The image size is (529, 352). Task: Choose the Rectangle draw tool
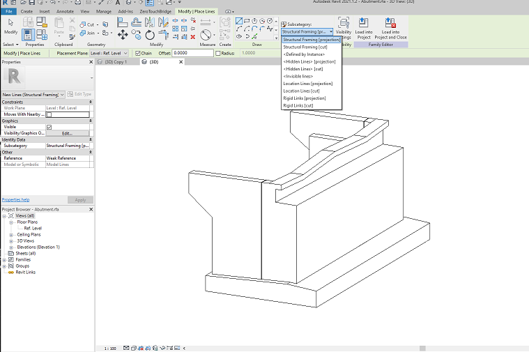tap(247, 21)
